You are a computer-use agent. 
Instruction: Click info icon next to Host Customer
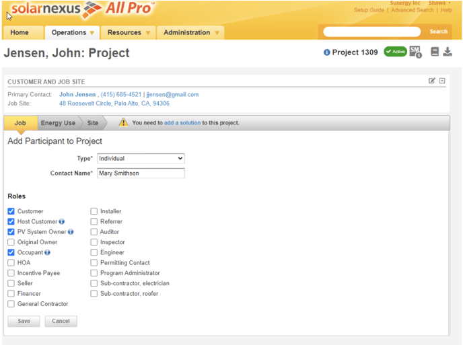tap(62, 222)
